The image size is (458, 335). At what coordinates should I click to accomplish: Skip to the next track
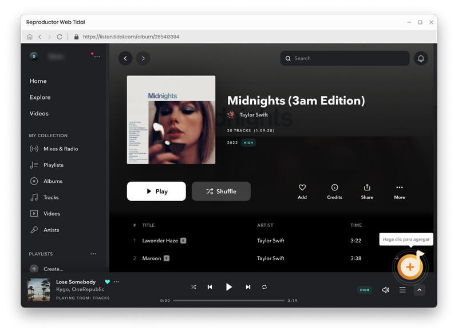[248, 287]
